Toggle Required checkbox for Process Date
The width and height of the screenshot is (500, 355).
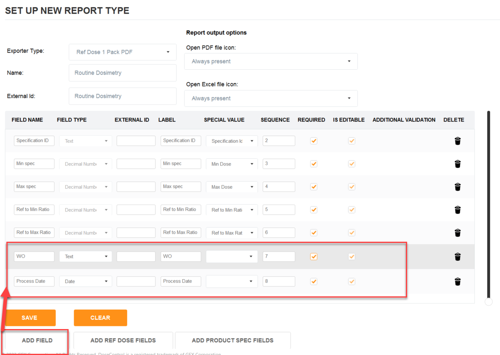click(314, 282)
